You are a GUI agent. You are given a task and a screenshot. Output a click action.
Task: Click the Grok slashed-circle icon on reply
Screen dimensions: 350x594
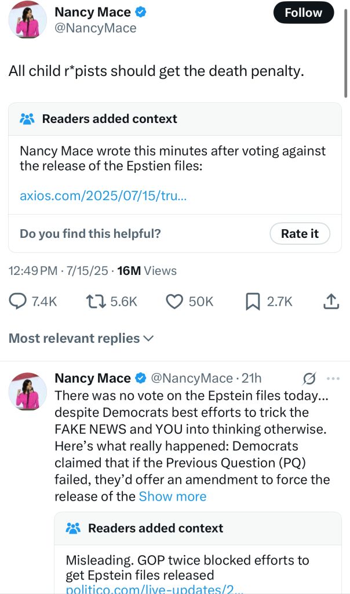pyautogui.click(x=309, y=378)
